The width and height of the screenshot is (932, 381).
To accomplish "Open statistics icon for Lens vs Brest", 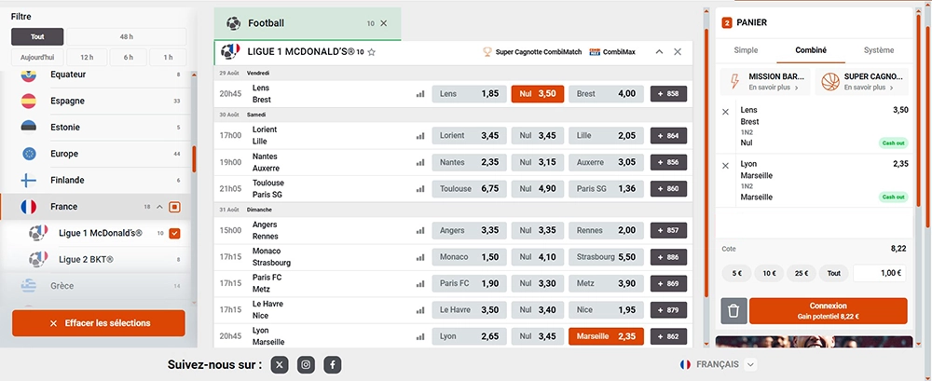I will (420, 94).
